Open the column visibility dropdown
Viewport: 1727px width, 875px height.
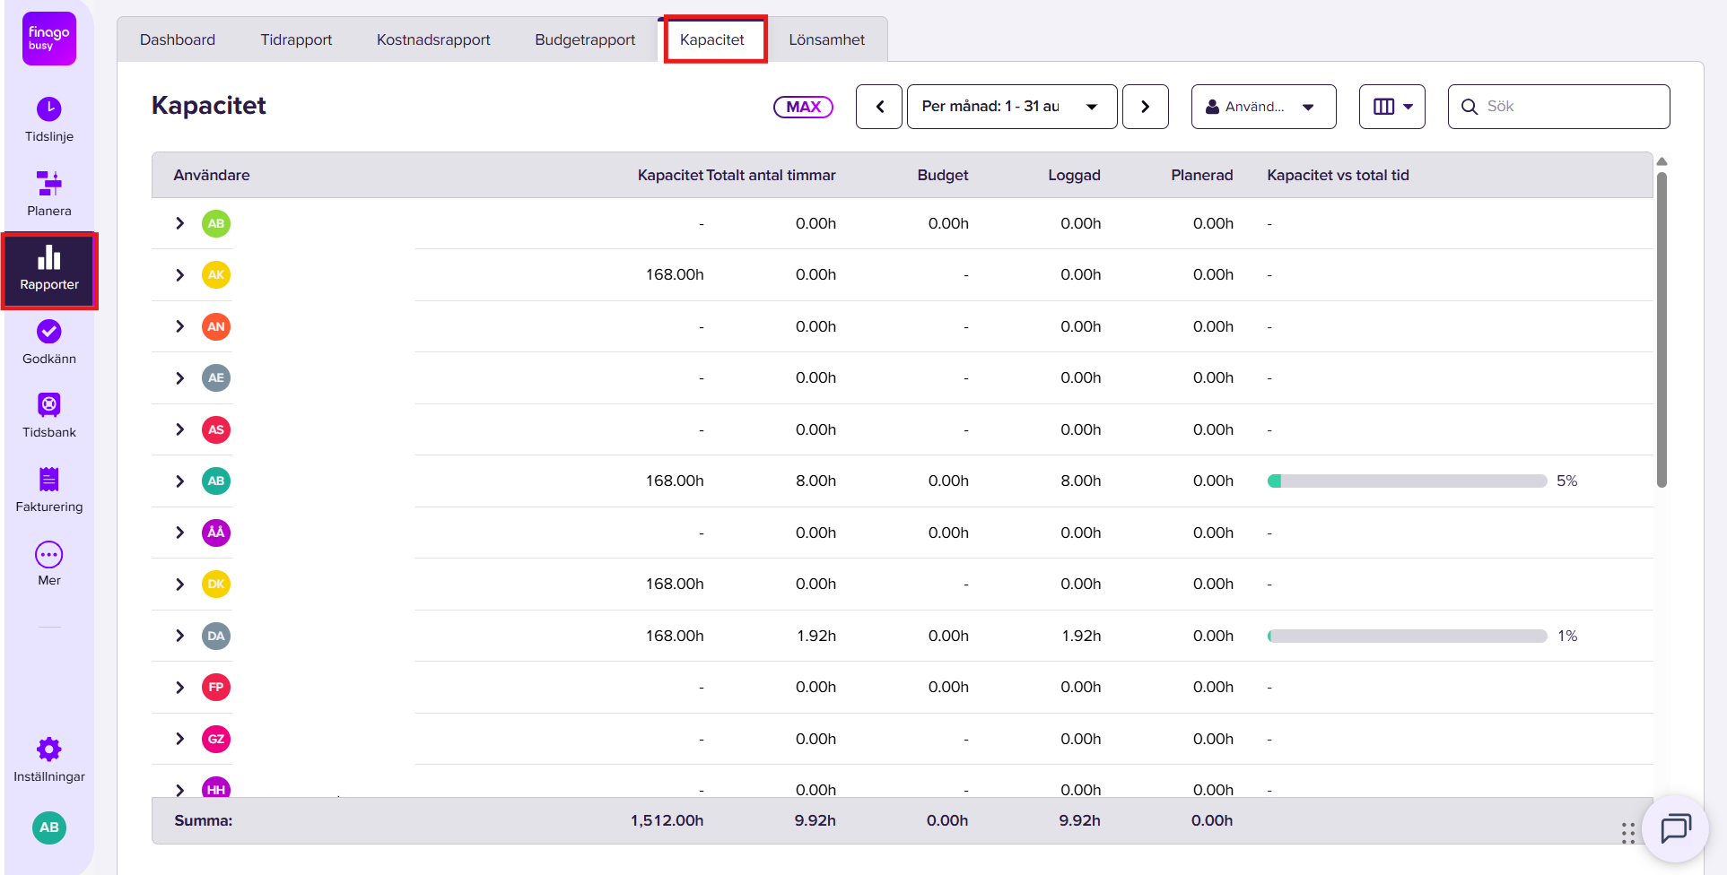tap(1392, 107)
